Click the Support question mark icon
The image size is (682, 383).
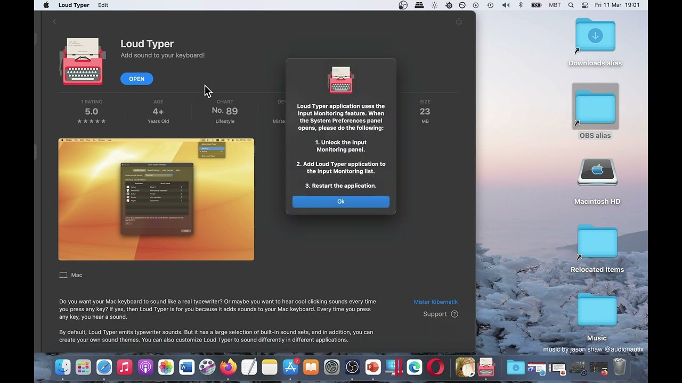(454, 314)
